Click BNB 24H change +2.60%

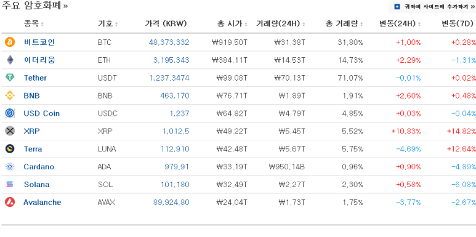pos(408,96)
